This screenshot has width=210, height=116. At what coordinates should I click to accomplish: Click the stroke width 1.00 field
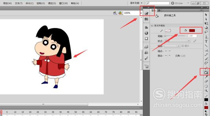coord(192,36)
